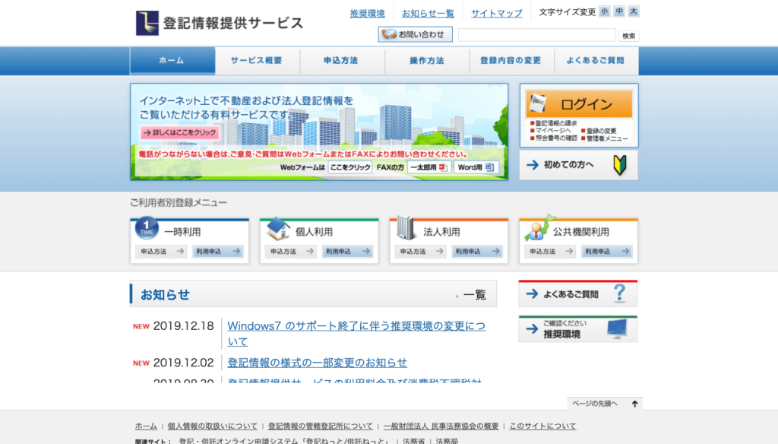
Task: Expand the お知らせ 一覧 list link
Action: [473, 295]
